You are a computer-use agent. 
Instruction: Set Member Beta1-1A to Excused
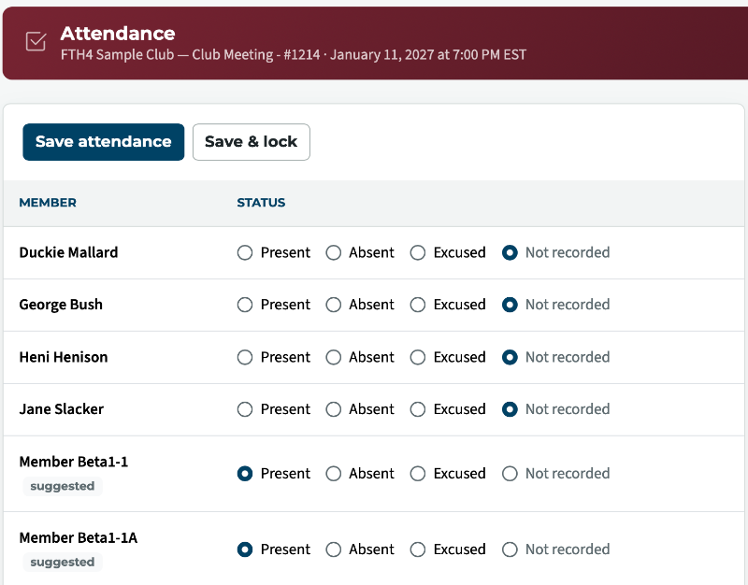click(418, 549)
